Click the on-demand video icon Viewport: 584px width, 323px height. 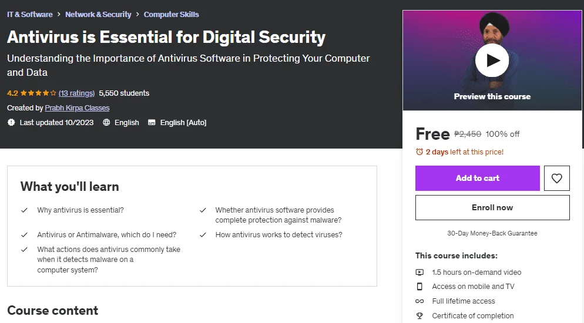point(419,272)
